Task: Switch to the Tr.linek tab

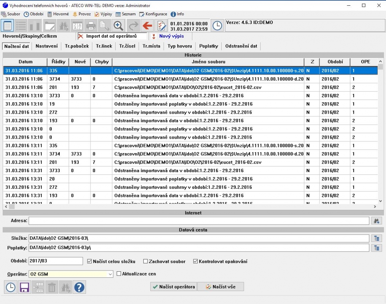Action: [x=104, y=46]
